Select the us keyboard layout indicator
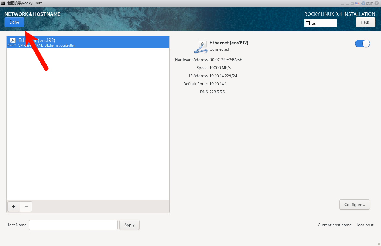The height and width of the screenshot is (246, 381). (x=320, y=23)
